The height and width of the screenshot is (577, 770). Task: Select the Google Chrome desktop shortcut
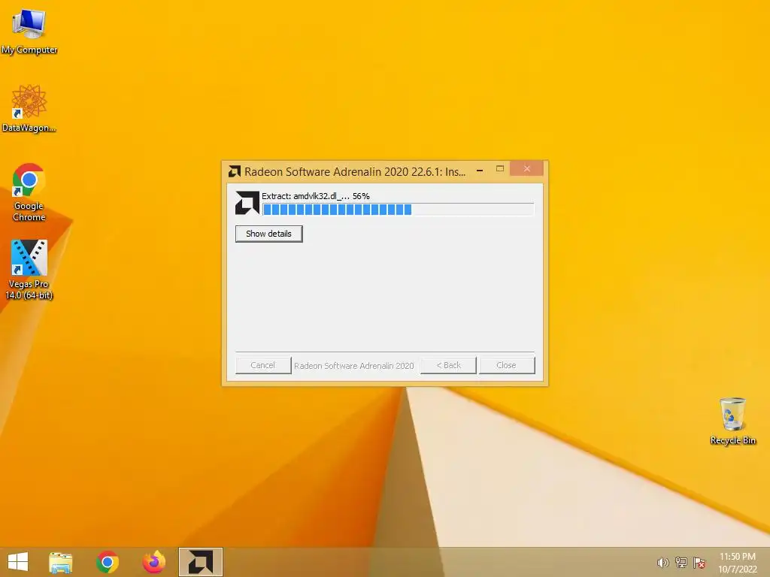click(29, 192)
